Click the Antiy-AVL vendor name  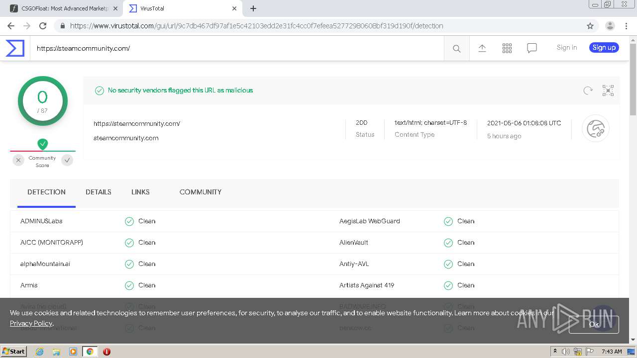[354, 264]
